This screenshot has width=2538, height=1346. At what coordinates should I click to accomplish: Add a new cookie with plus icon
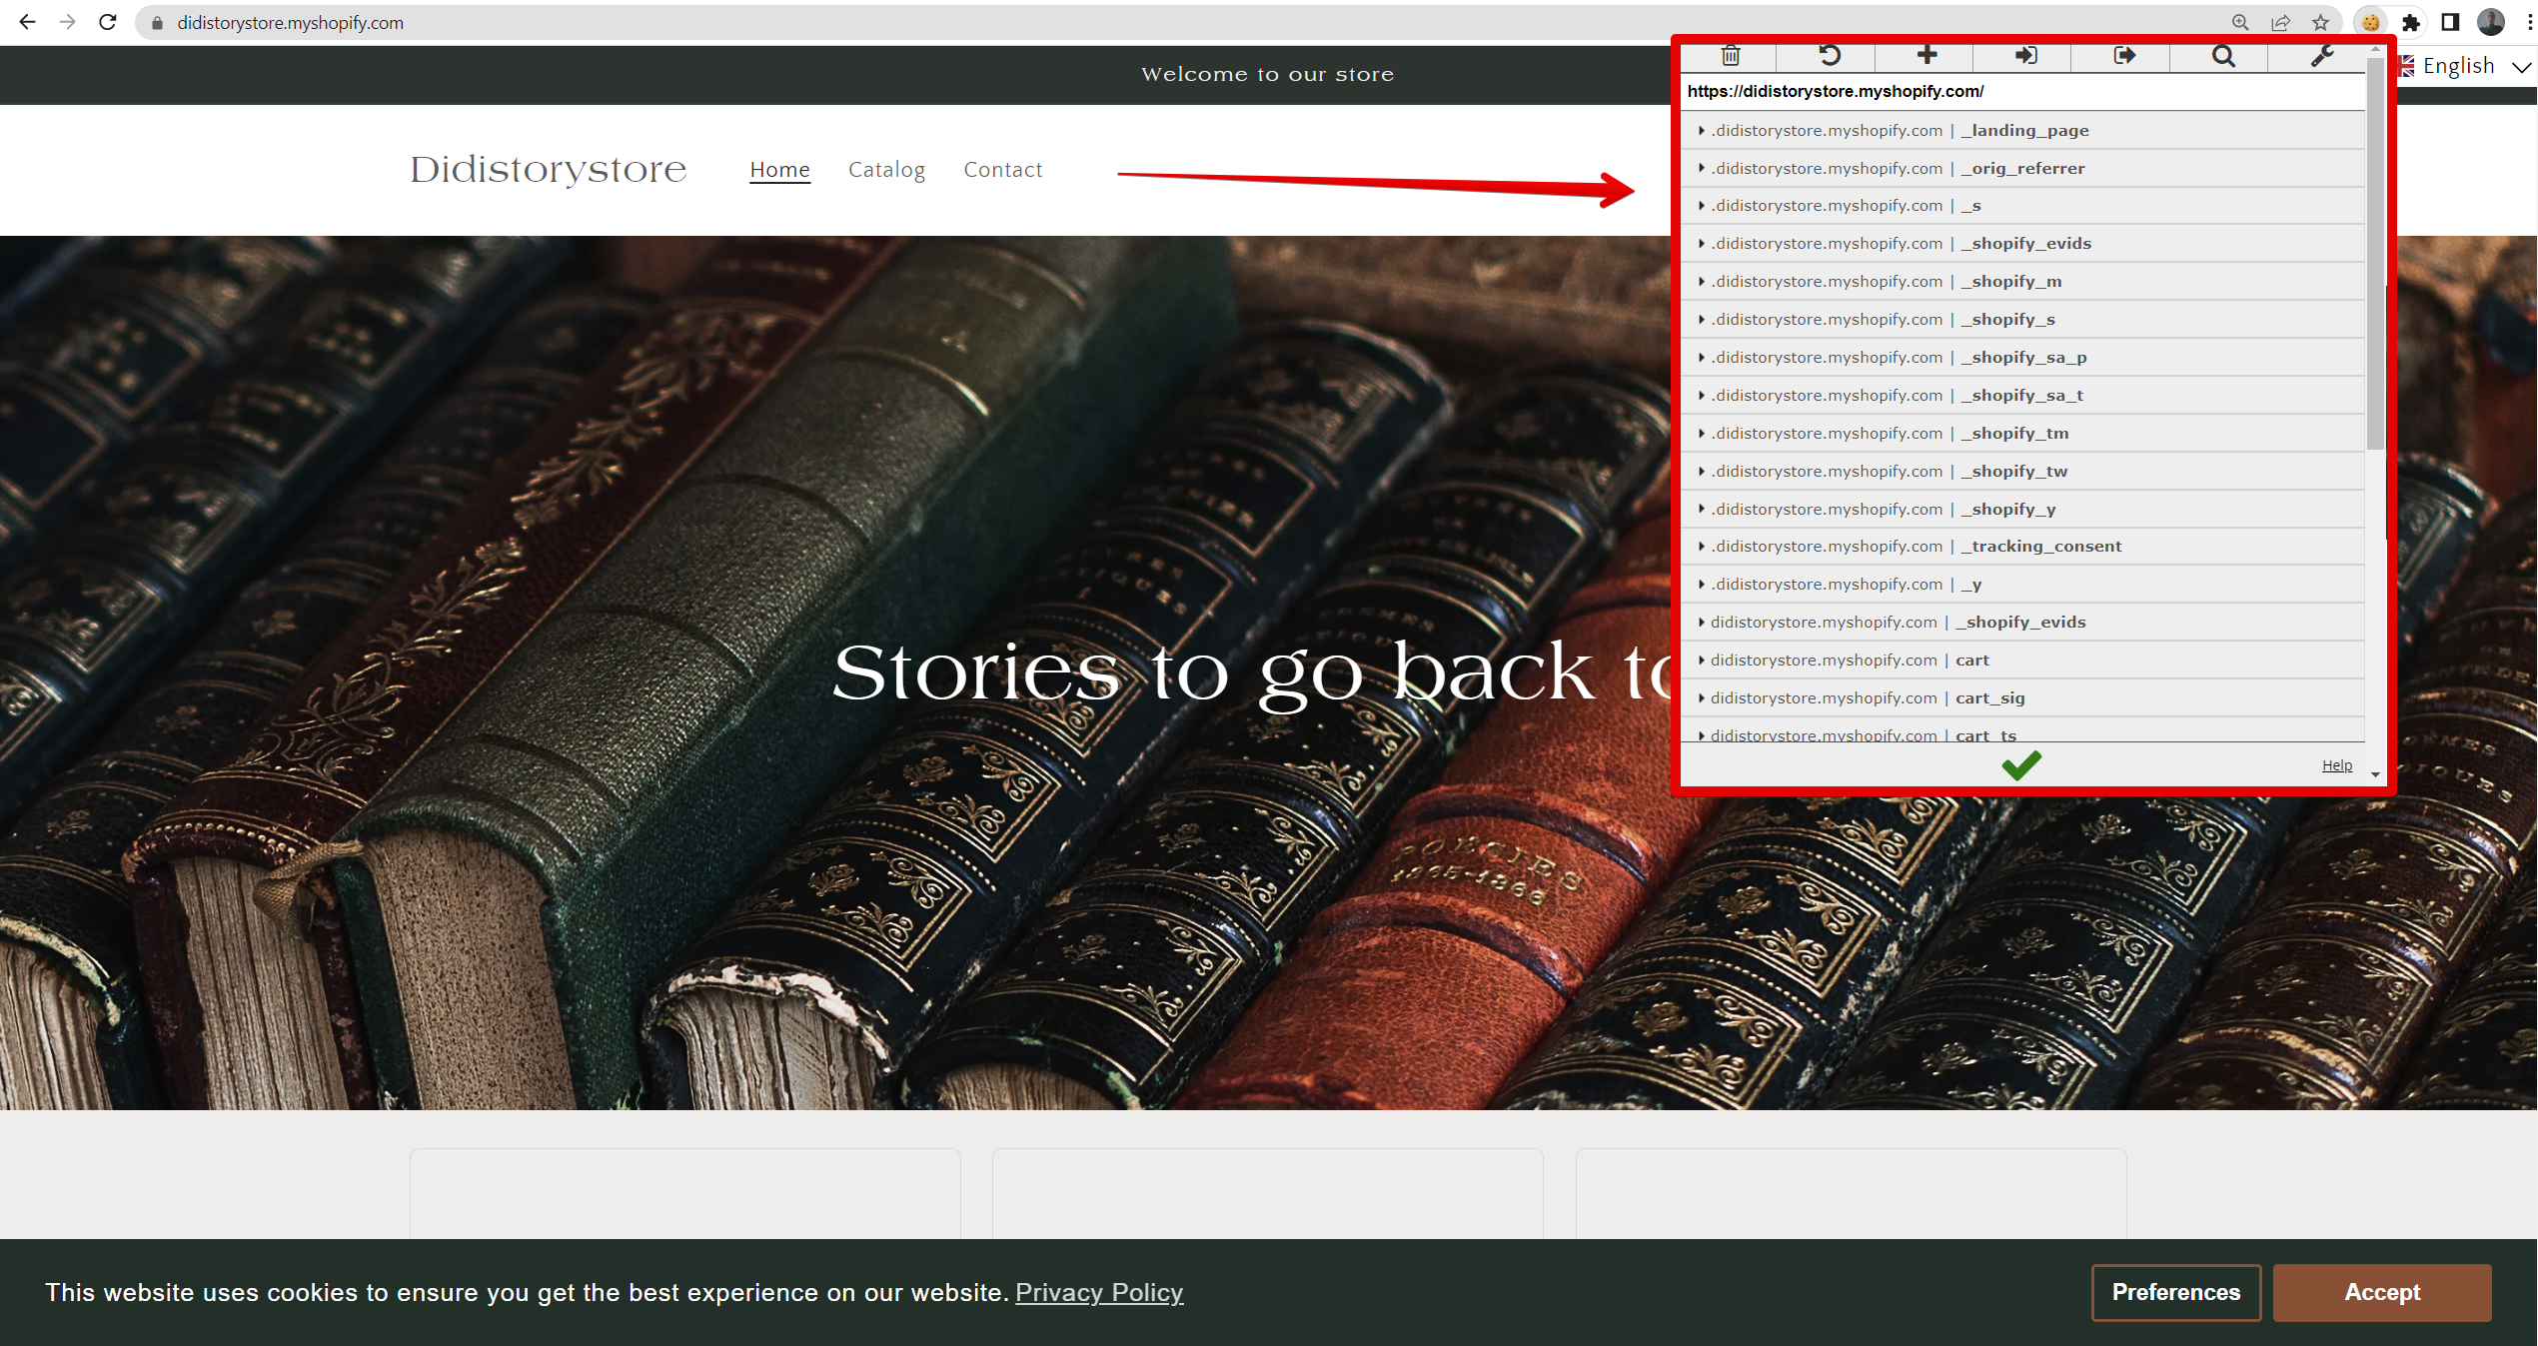point(1926,55)
